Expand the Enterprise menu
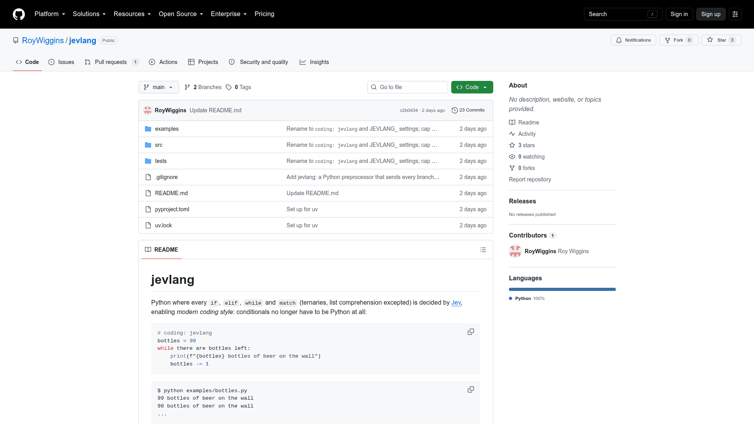 pyautogui.click(x=229, y=14)
